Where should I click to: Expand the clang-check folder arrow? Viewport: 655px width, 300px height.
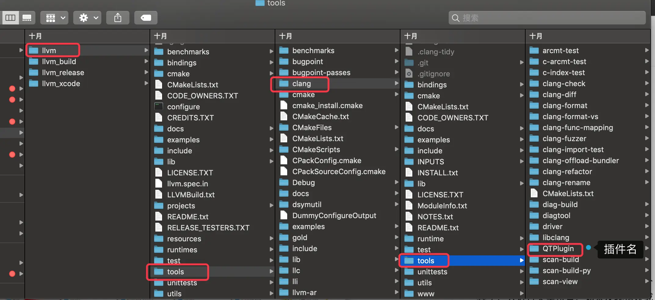click(647, 83)
